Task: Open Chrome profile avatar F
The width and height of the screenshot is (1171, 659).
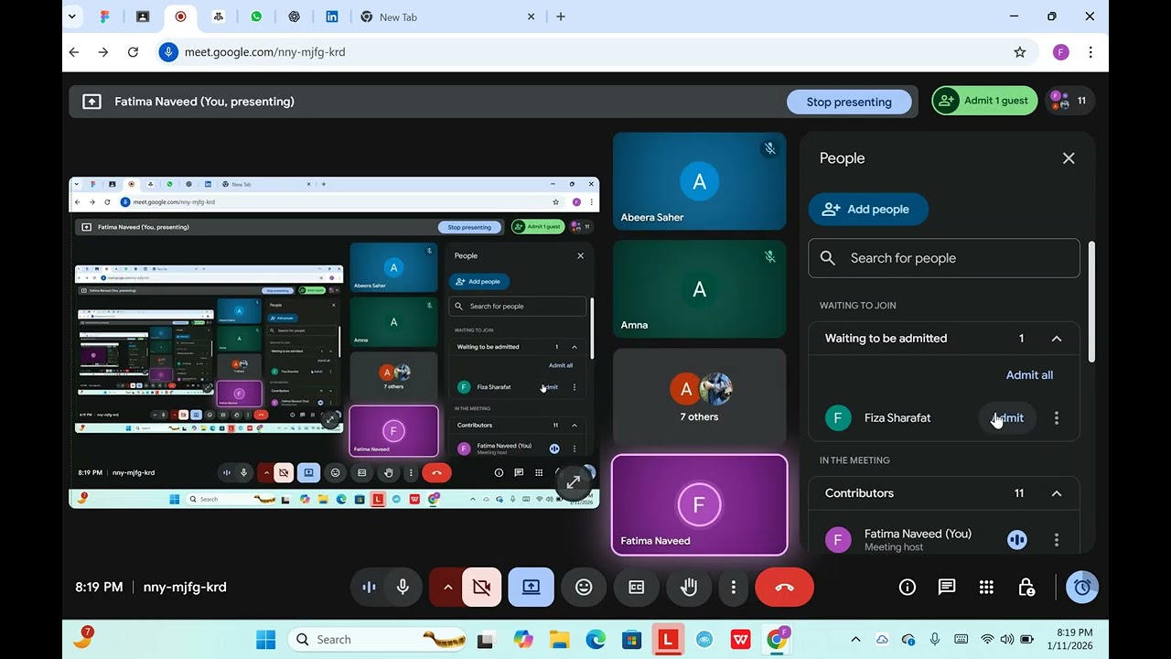Action: 1061,52
